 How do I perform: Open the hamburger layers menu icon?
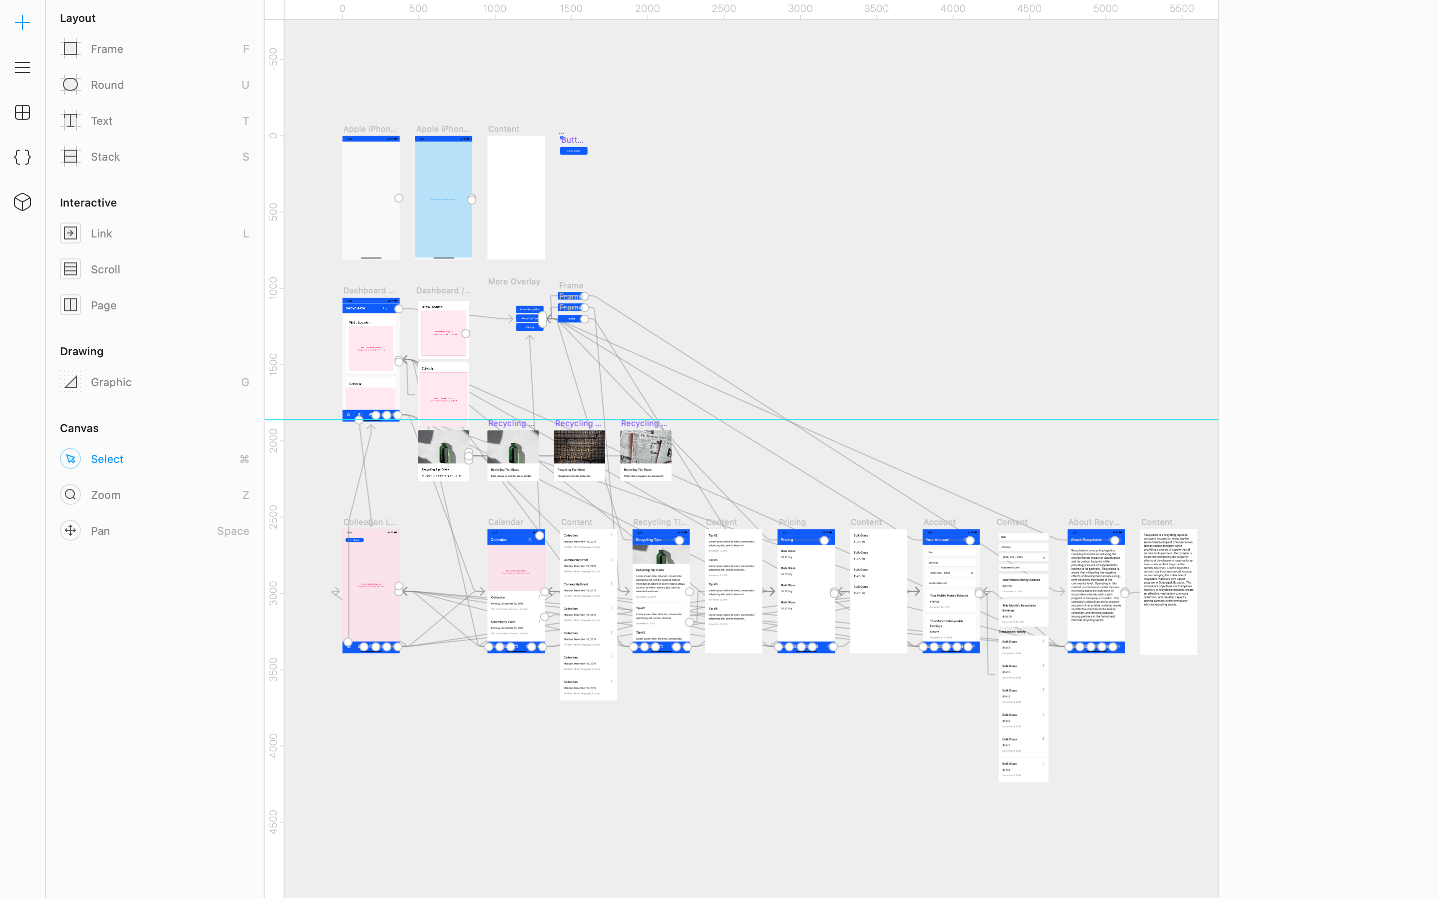22,67
